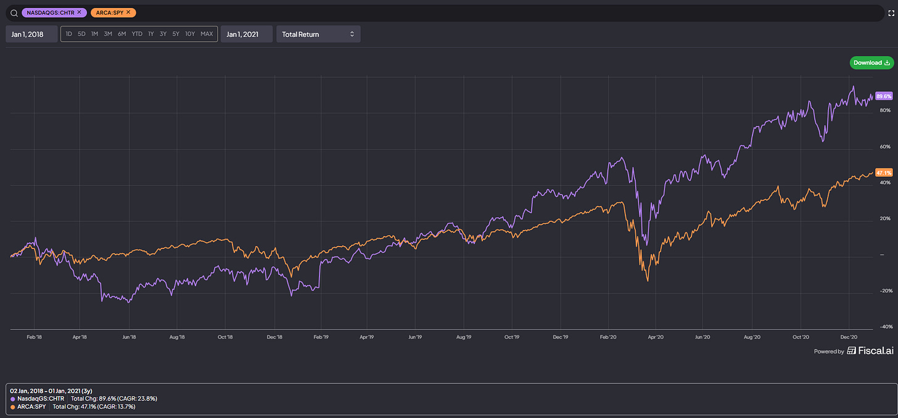Click the Apr '20 axis label
The height and width of the screenshot is (418, 898).
coord(655,337)
